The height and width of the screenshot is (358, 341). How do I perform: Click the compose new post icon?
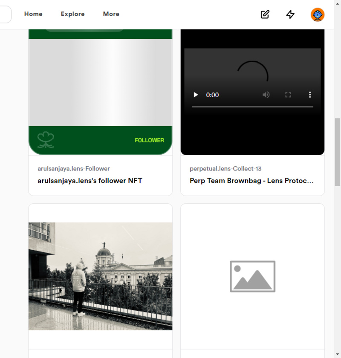click(265, 14)
